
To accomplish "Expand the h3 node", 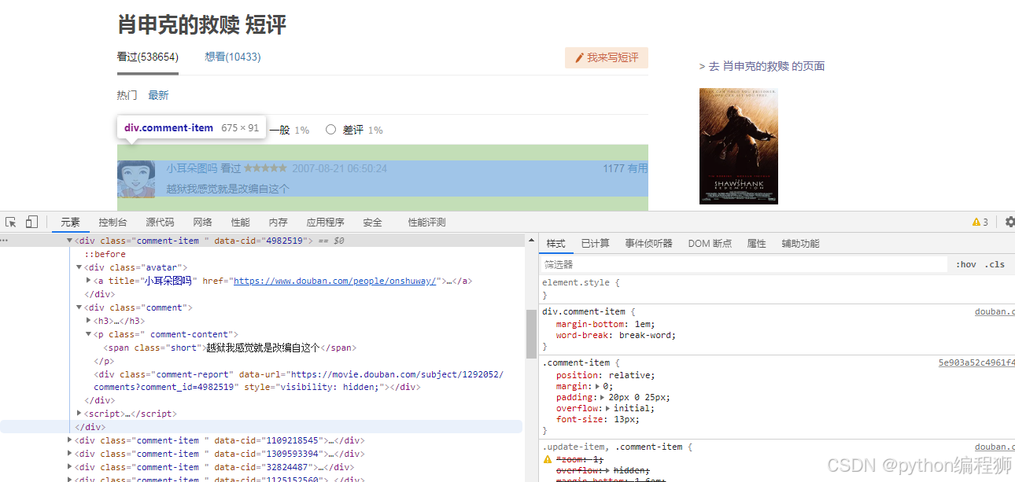I will click(88, 321).
